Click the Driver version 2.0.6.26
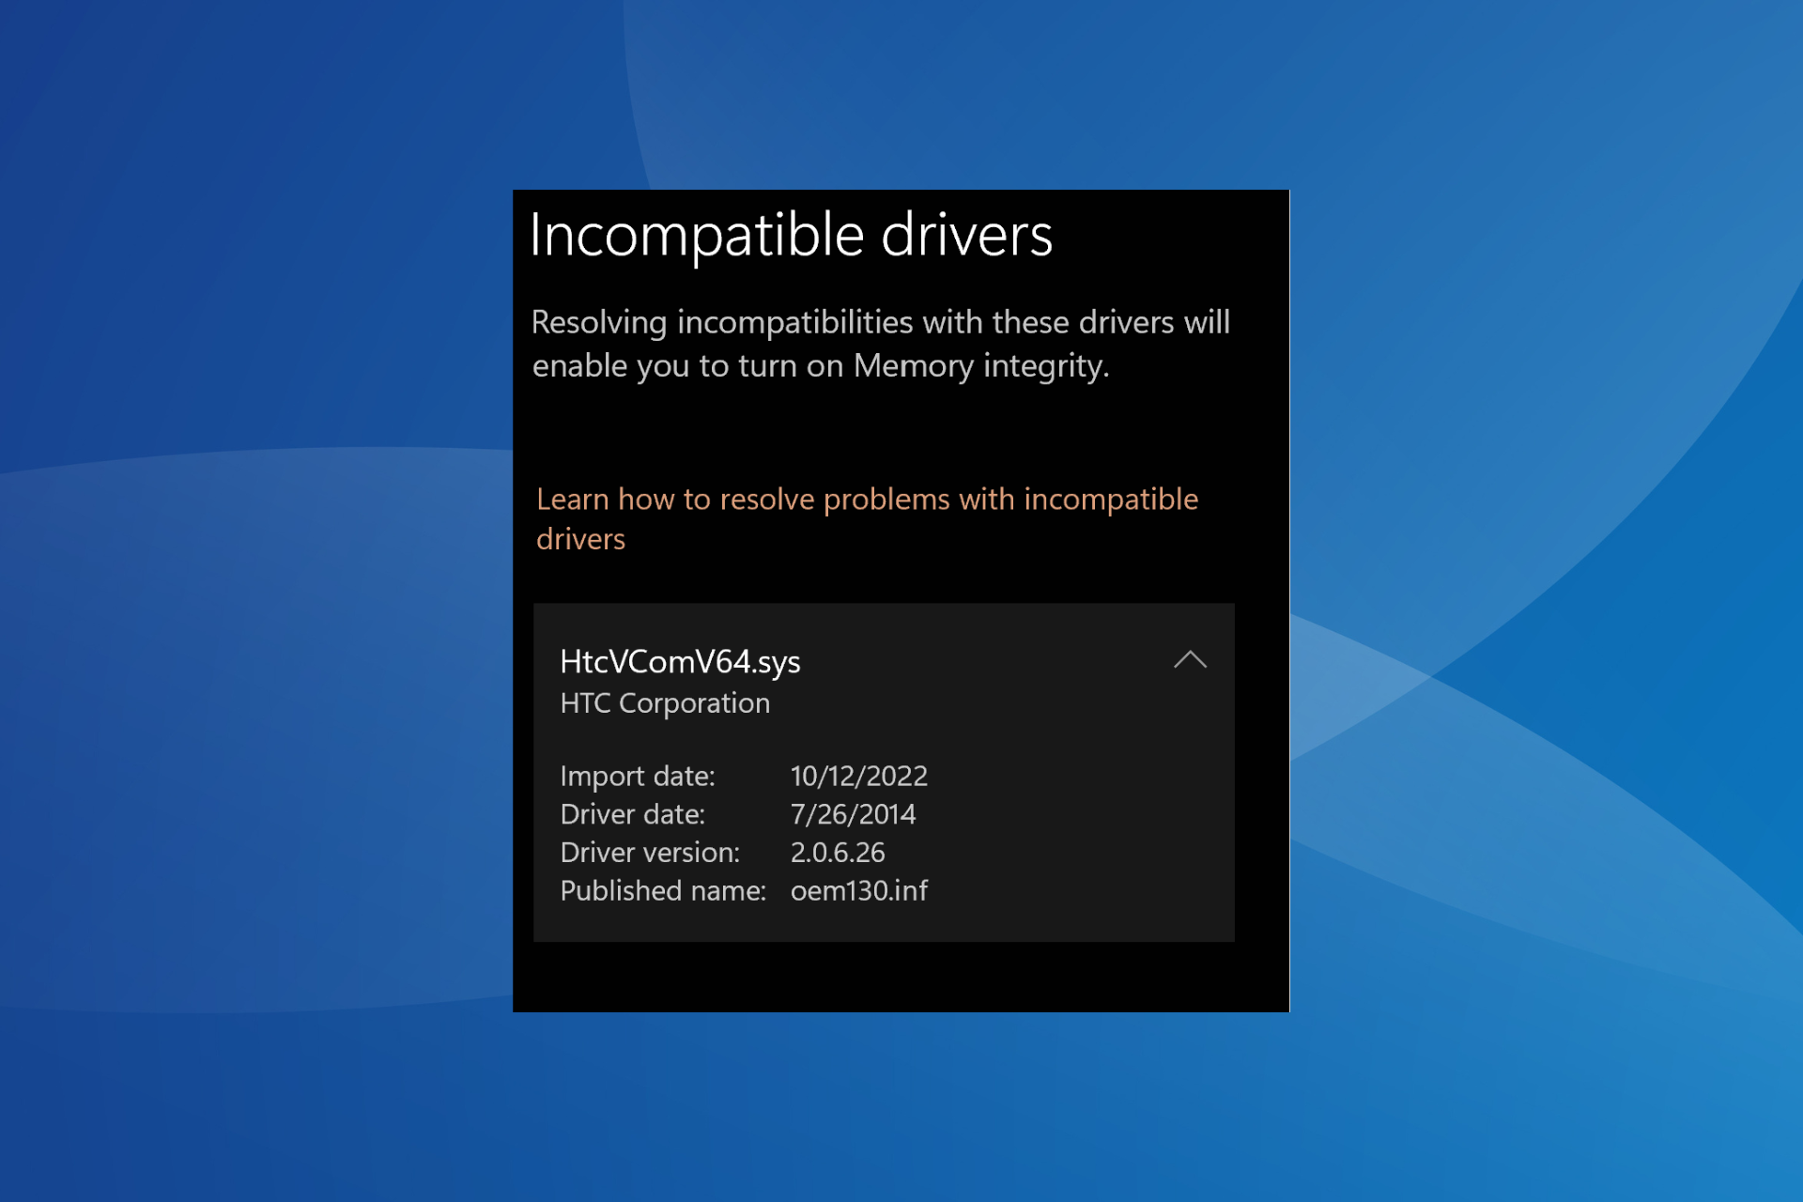The image size is (1803, 1202). click(837, 852)
